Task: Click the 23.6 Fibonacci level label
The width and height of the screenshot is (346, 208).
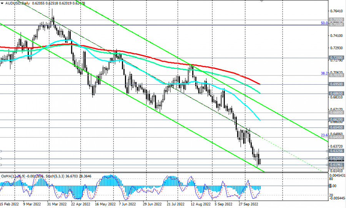Action: coord(324,135)
